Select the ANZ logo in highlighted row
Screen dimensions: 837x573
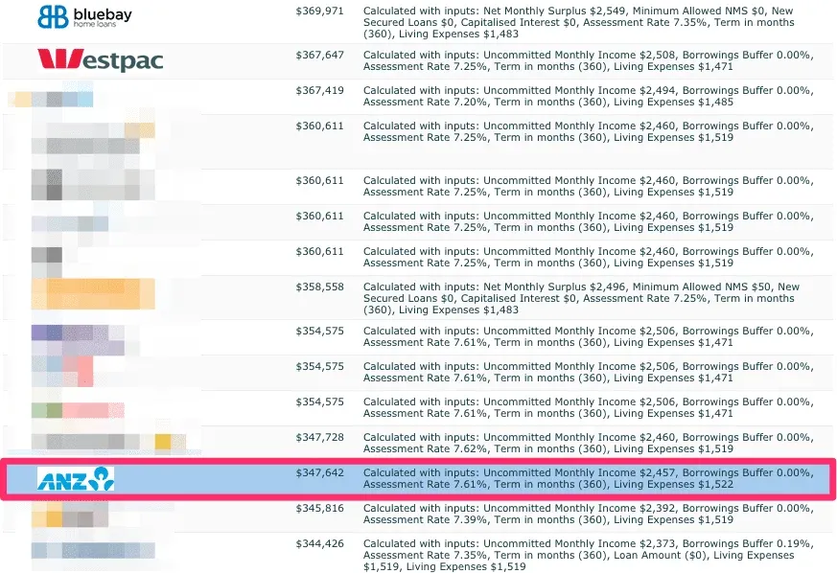(x=76, y=478)
